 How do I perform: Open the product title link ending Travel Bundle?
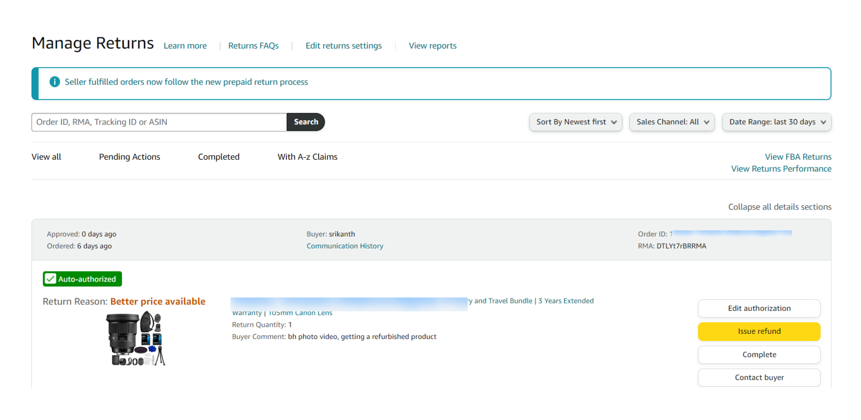[412, 306]
